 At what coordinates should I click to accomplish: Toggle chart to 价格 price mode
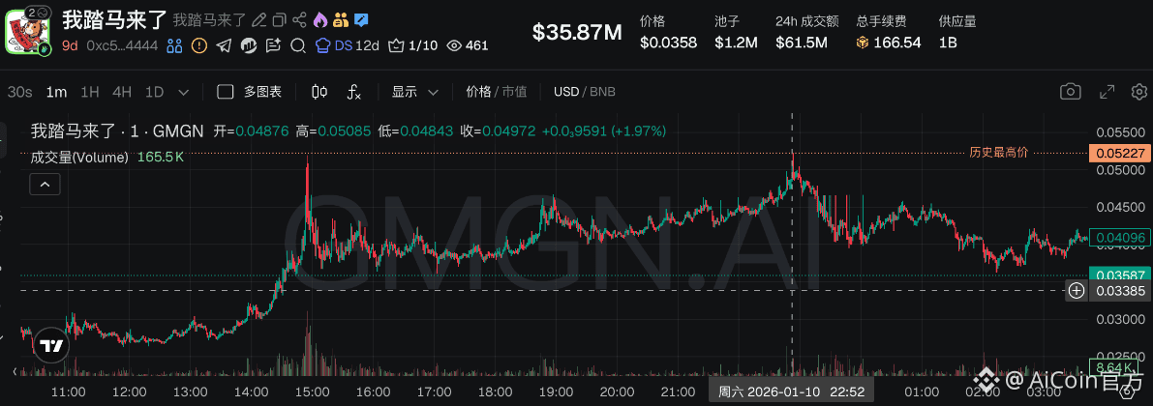coord(478,92)
